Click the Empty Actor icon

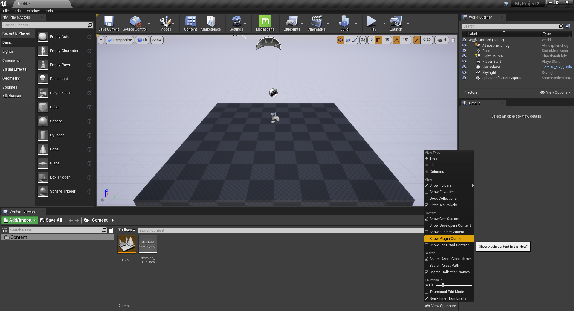(x=43, y=37)
